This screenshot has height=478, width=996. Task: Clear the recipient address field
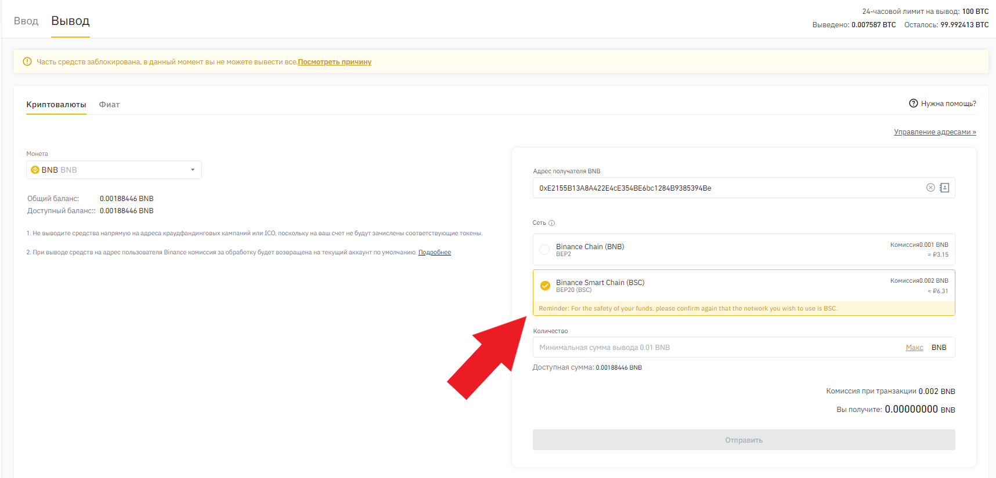click(x=930, y=188)
